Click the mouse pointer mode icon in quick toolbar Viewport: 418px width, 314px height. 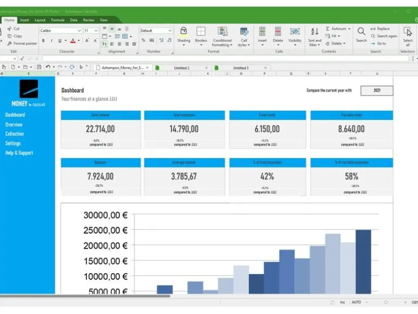pyautogui.click(x=81, y=67)
